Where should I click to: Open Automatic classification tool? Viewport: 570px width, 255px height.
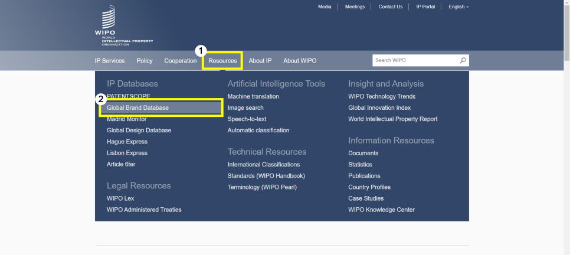coord(258,130)
